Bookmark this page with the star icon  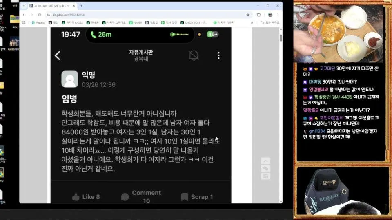[248, 15]
